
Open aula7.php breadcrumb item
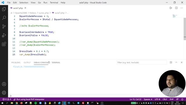(60, 13)
